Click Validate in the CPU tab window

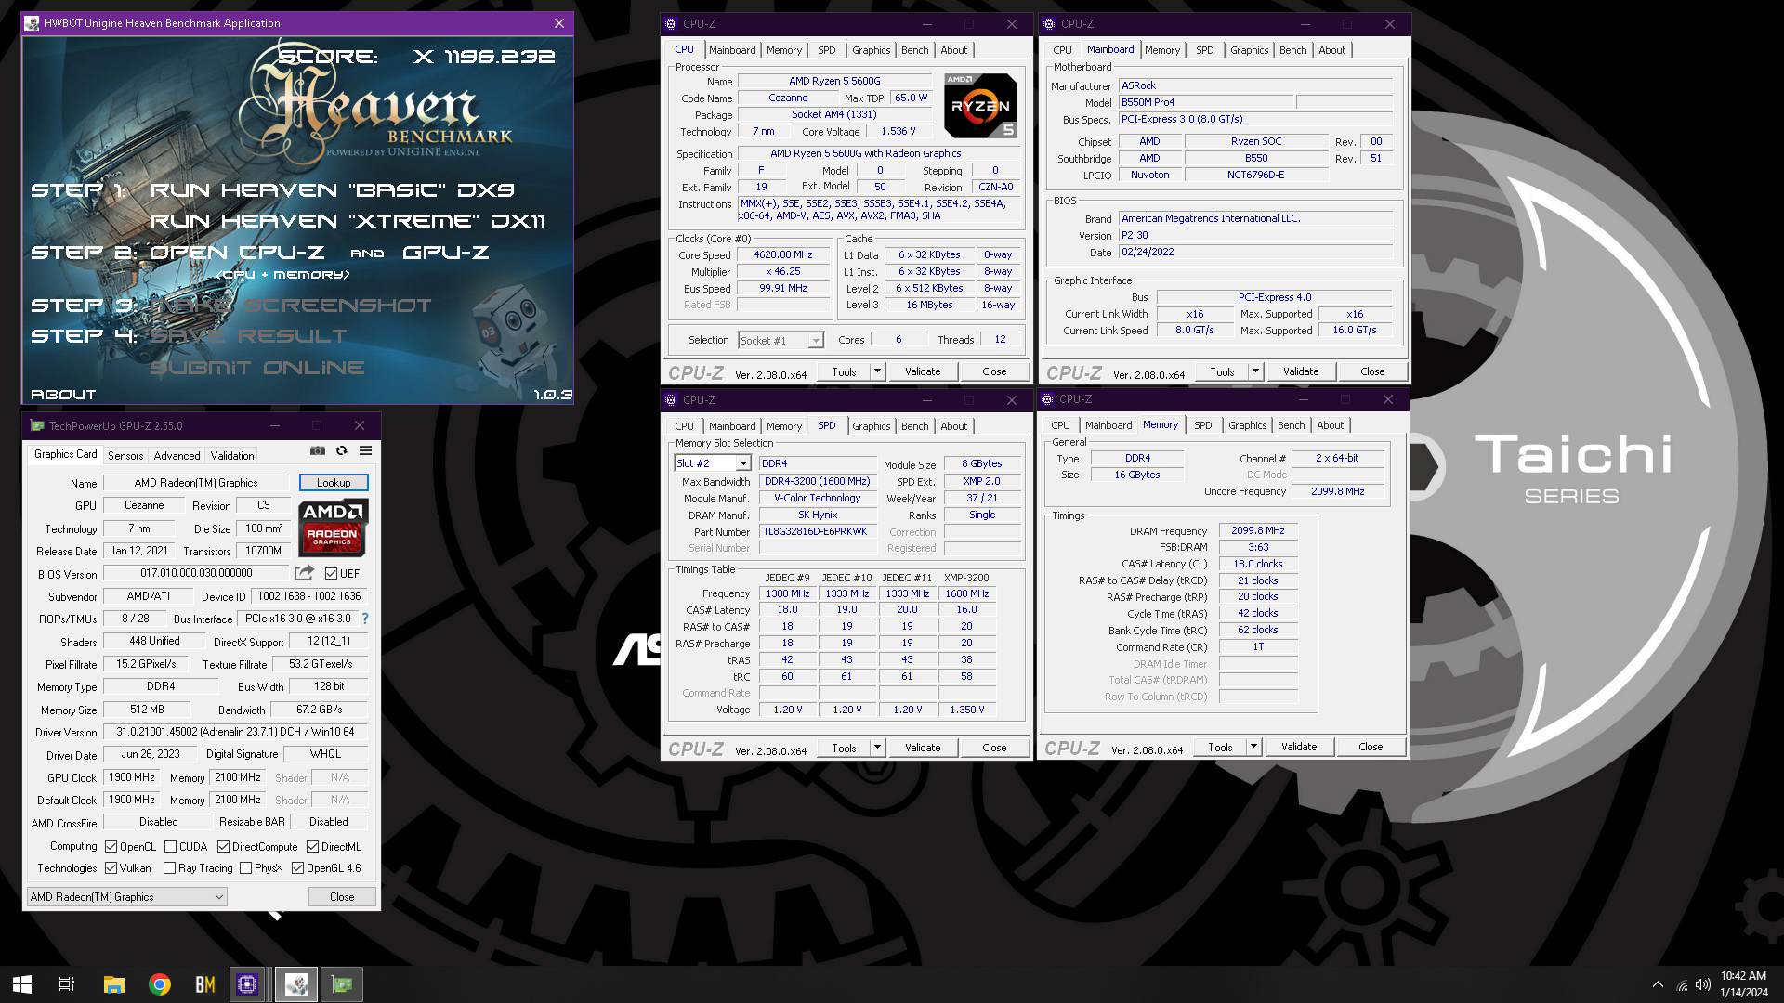coord(923,371)
